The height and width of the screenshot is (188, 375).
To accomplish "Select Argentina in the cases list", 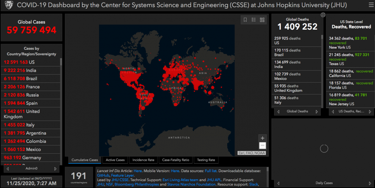I will pyautogui.click(x=30, y=133).
